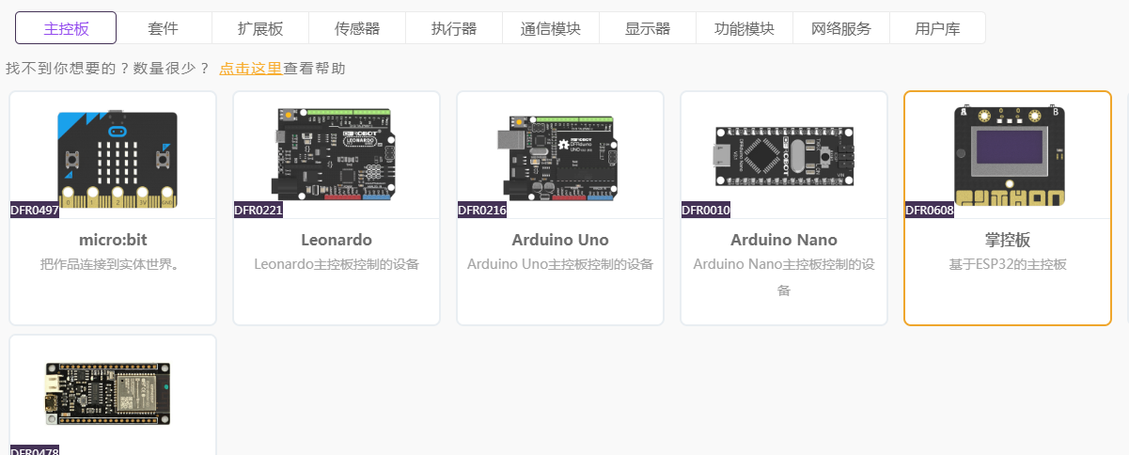Screen dimensions: 1129x455
Task: Click the Arduino Uno title text
Action: pos(560,240)
